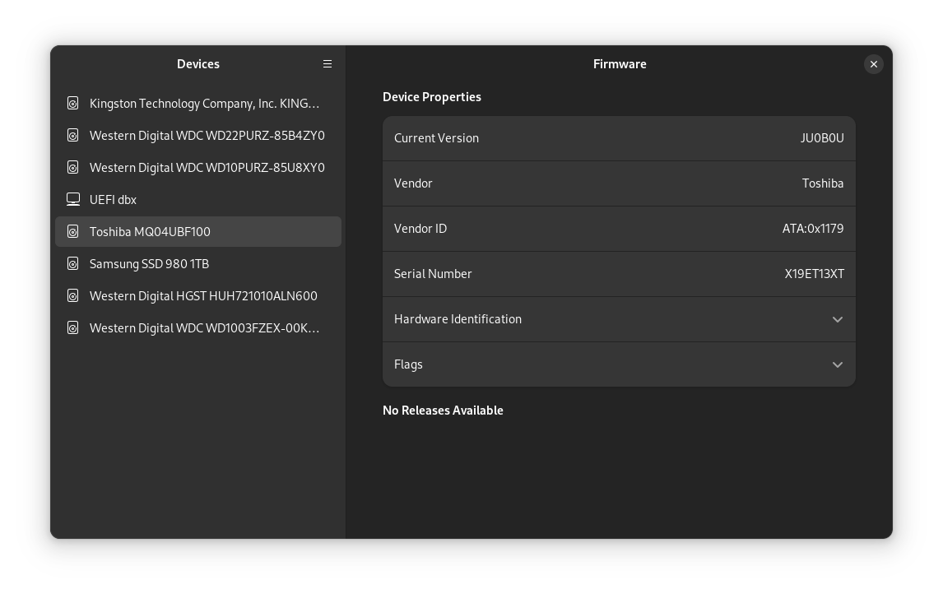
Task: Click the drive icon beside Toshiba MQ04UBF100
Action: [x=72, y=231]
